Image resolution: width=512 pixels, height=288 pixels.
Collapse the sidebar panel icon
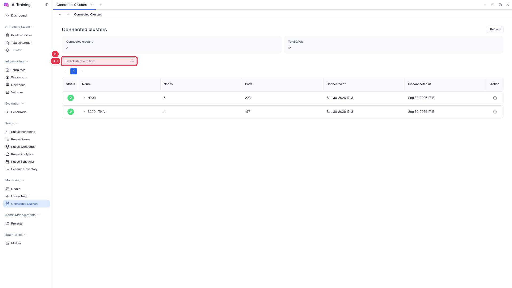[x=47, y=5]
